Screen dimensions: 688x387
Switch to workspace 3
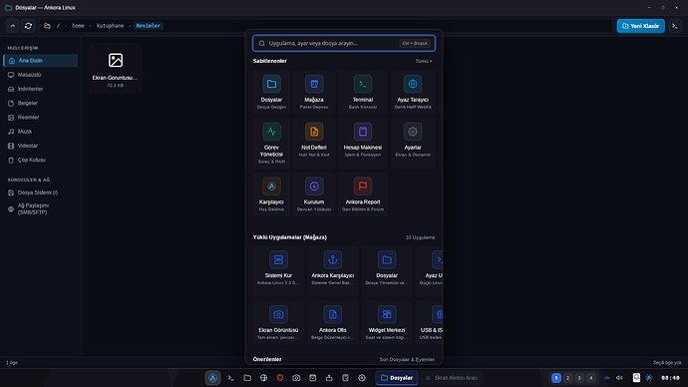pos(579,378)
